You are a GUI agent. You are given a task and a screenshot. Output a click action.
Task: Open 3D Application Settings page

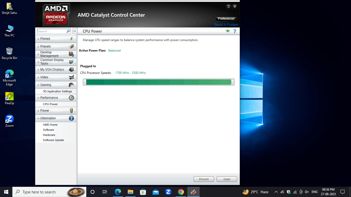pyautogui.click(x=57, y=91)
